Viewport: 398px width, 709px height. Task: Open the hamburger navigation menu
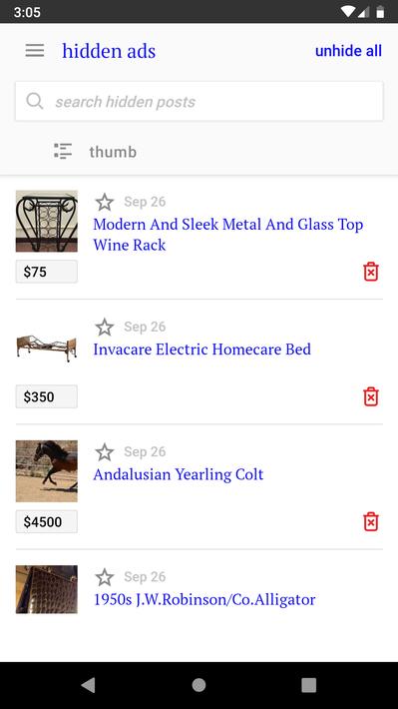pos(35,50)
